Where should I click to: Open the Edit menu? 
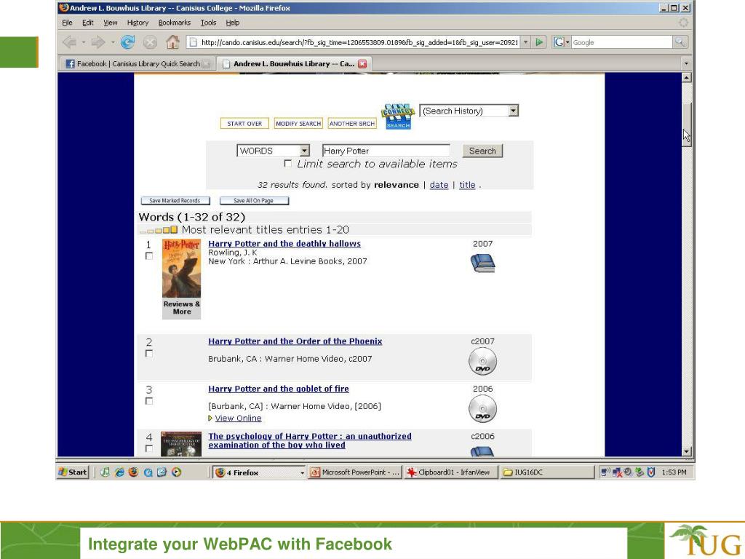88,23
